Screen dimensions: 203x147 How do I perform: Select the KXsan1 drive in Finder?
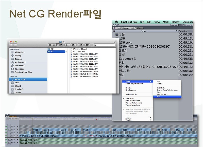point(18,86)
